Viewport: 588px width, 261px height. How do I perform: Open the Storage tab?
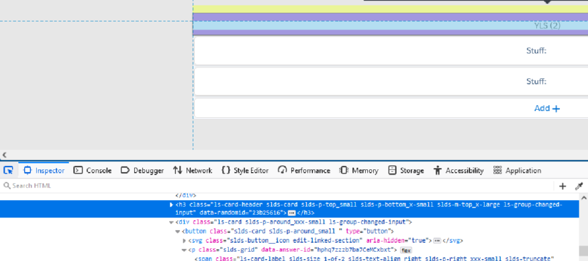[x=405, y=171]
